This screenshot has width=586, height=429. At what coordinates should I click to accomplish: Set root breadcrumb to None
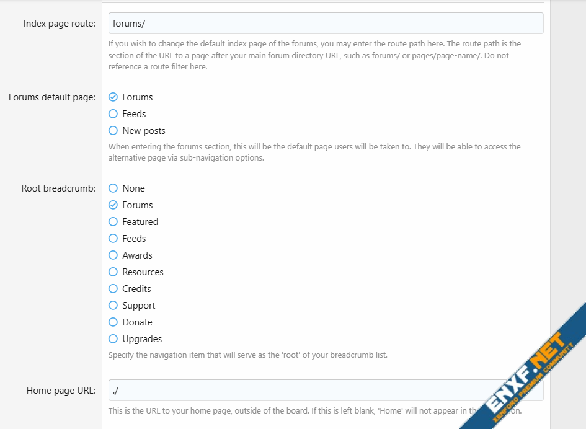click(113, 188)
